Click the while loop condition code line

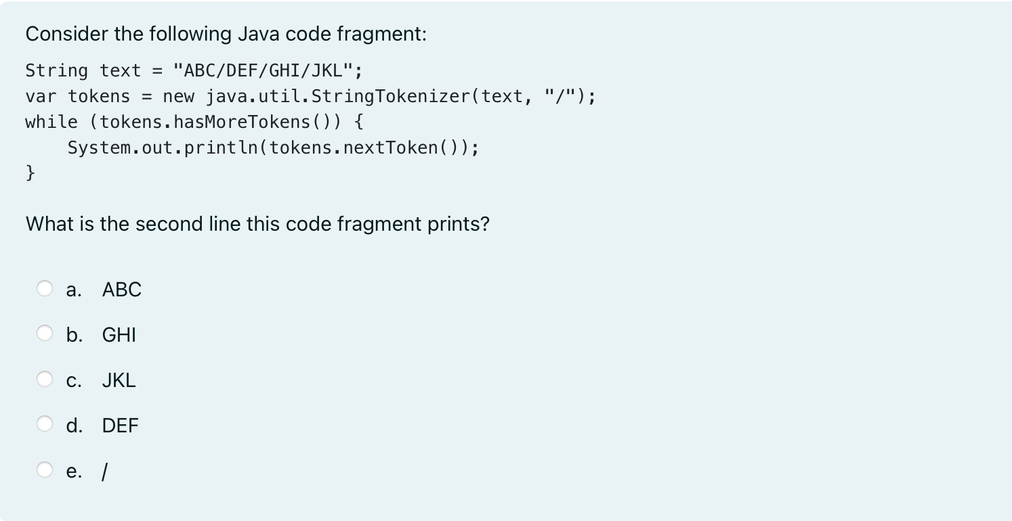click(x=193, y=122)
